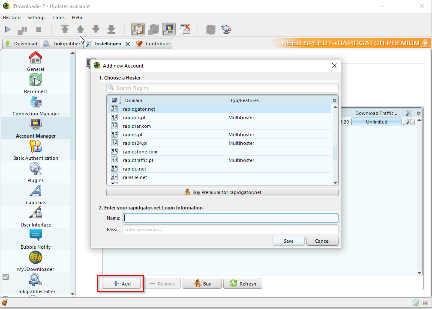Select rapidu.net hoster row
The width and height of the screenshot is (432, 309).
click(x=219, y=169)
